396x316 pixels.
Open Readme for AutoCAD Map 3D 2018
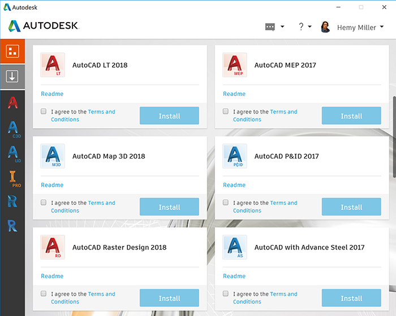52,185
